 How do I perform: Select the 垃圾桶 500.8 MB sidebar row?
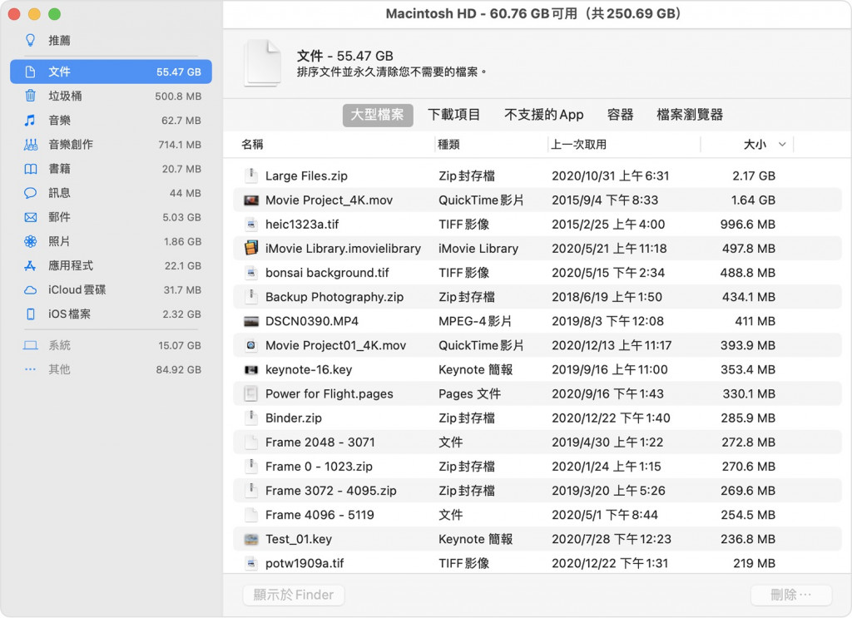[111, 96]
